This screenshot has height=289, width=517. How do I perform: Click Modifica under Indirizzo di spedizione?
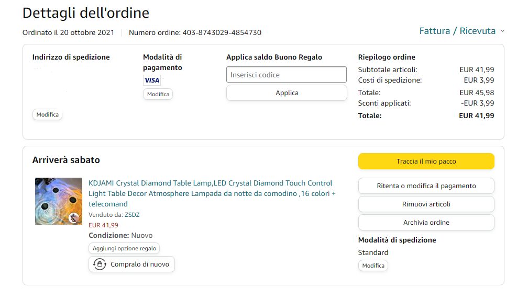tap(48, 114)
